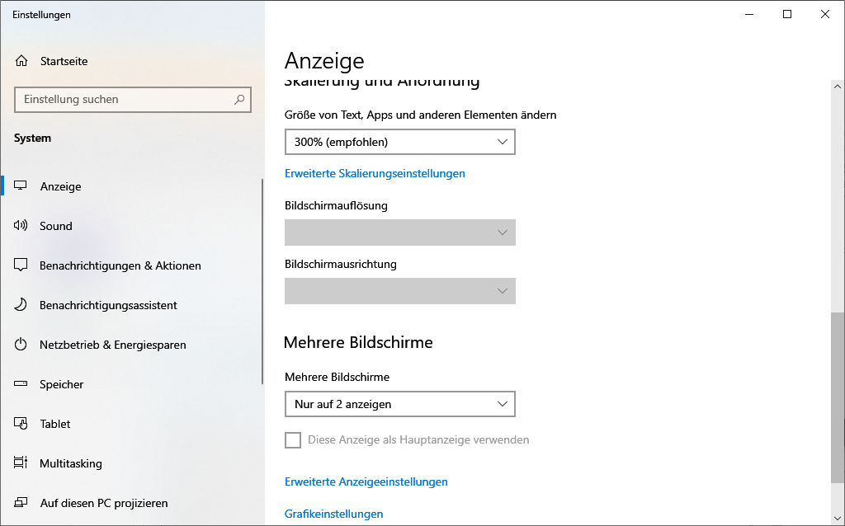
Task: Enable Diese Anzeige als Hauptanzeige verwenden
Action: pos(293,440)
